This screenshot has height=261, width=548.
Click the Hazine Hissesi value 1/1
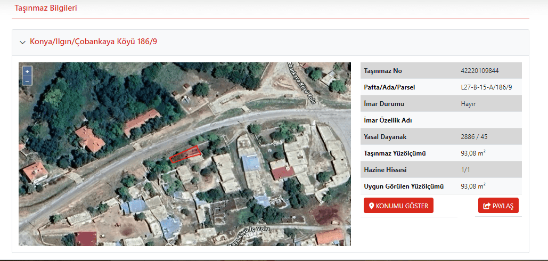(467, 170)
